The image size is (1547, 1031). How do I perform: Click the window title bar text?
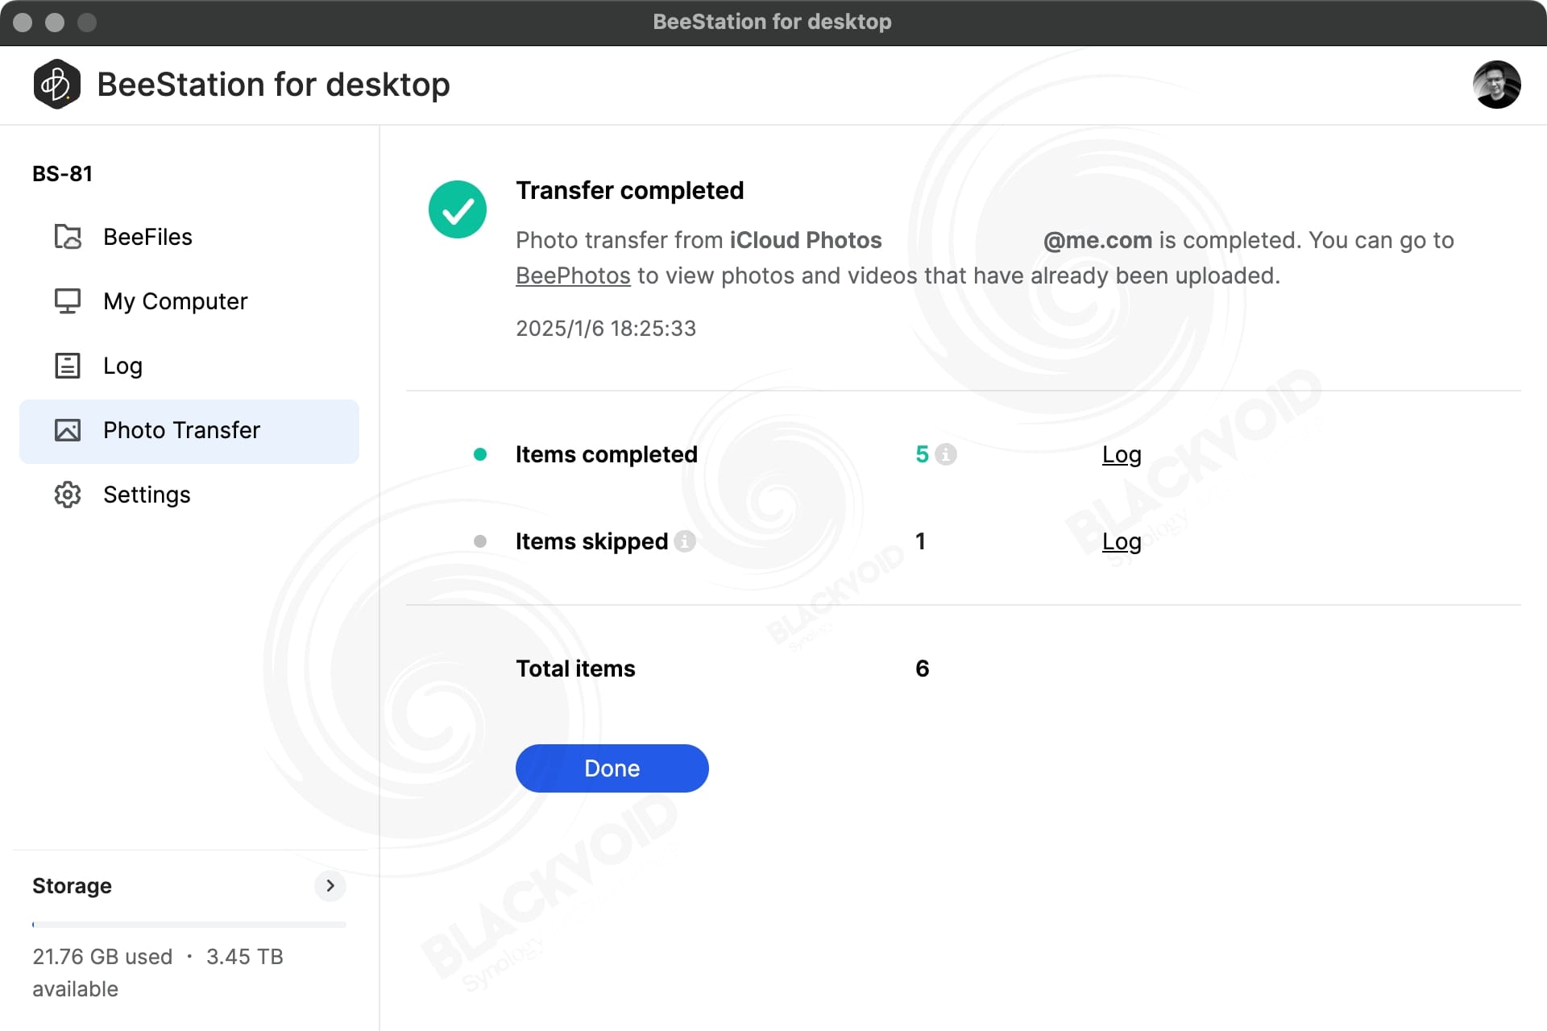point(772,22)
